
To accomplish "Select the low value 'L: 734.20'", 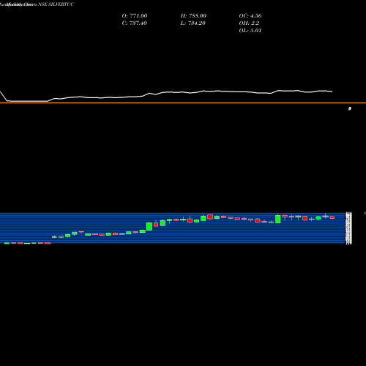I will click(193, 23).
